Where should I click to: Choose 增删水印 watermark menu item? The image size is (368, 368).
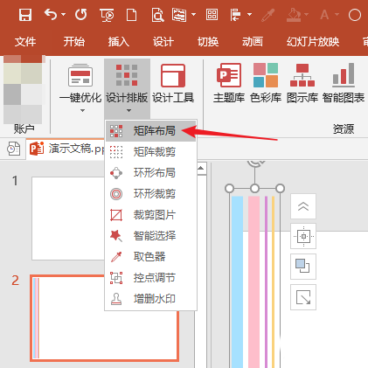pyautogui.click(x=150, y=299)
